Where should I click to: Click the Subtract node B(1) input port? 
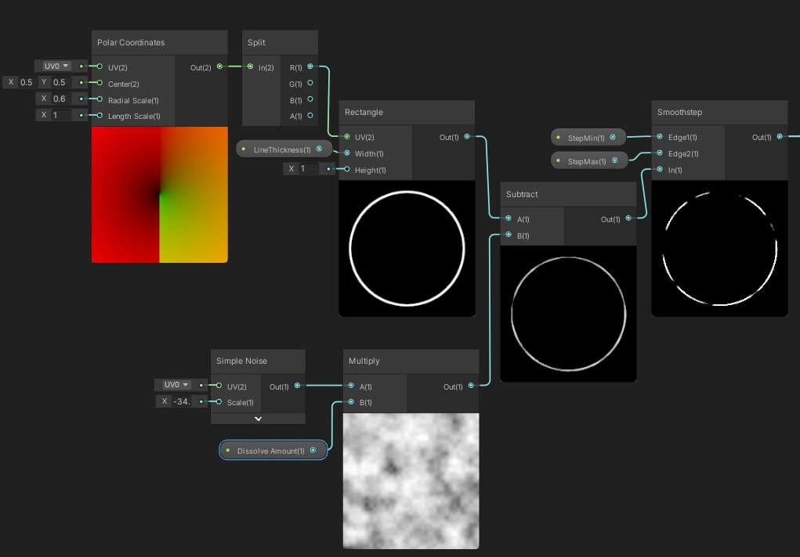click(509, 235)
